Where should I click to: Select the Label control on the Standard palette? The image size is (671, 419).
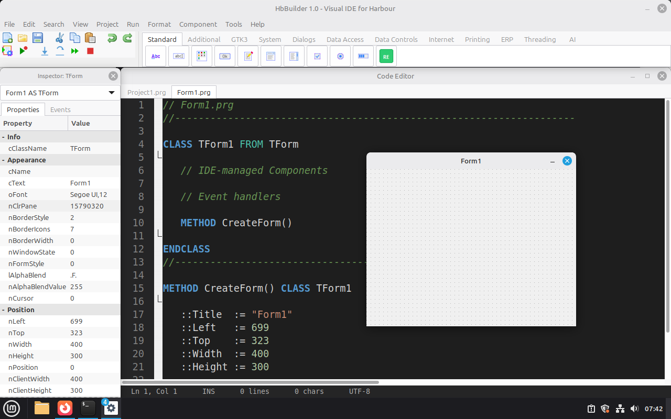(156, 56)
